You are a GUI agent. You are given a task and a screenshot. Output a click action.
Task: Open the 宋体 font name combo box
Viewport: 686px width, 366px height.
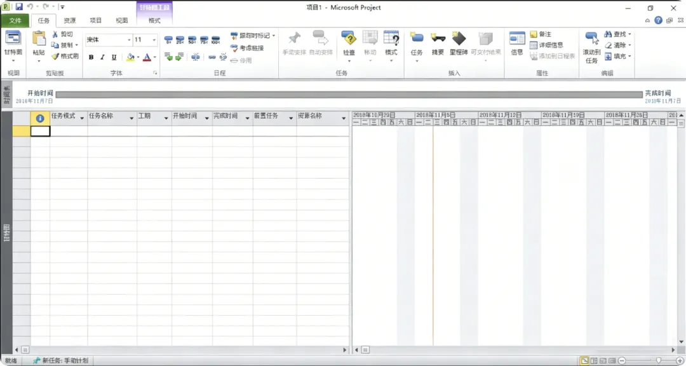click(109, 40)
